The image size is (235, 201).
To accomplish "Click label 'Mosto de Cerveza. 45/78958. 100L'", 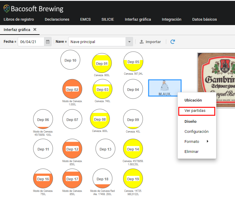I will pos(43,133).
